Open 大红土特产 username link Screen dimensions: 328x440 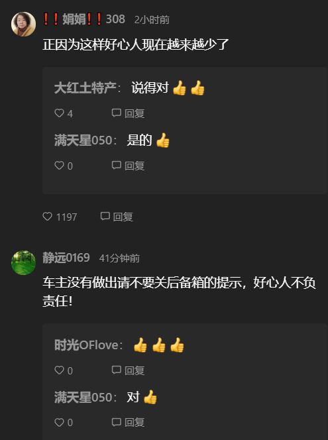[x=85, y=88]
